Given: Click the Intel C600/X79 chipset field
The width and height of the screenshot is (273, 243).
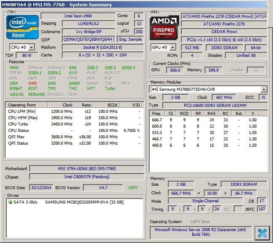Looking at the screenshot, I should (x=87, y=177).
